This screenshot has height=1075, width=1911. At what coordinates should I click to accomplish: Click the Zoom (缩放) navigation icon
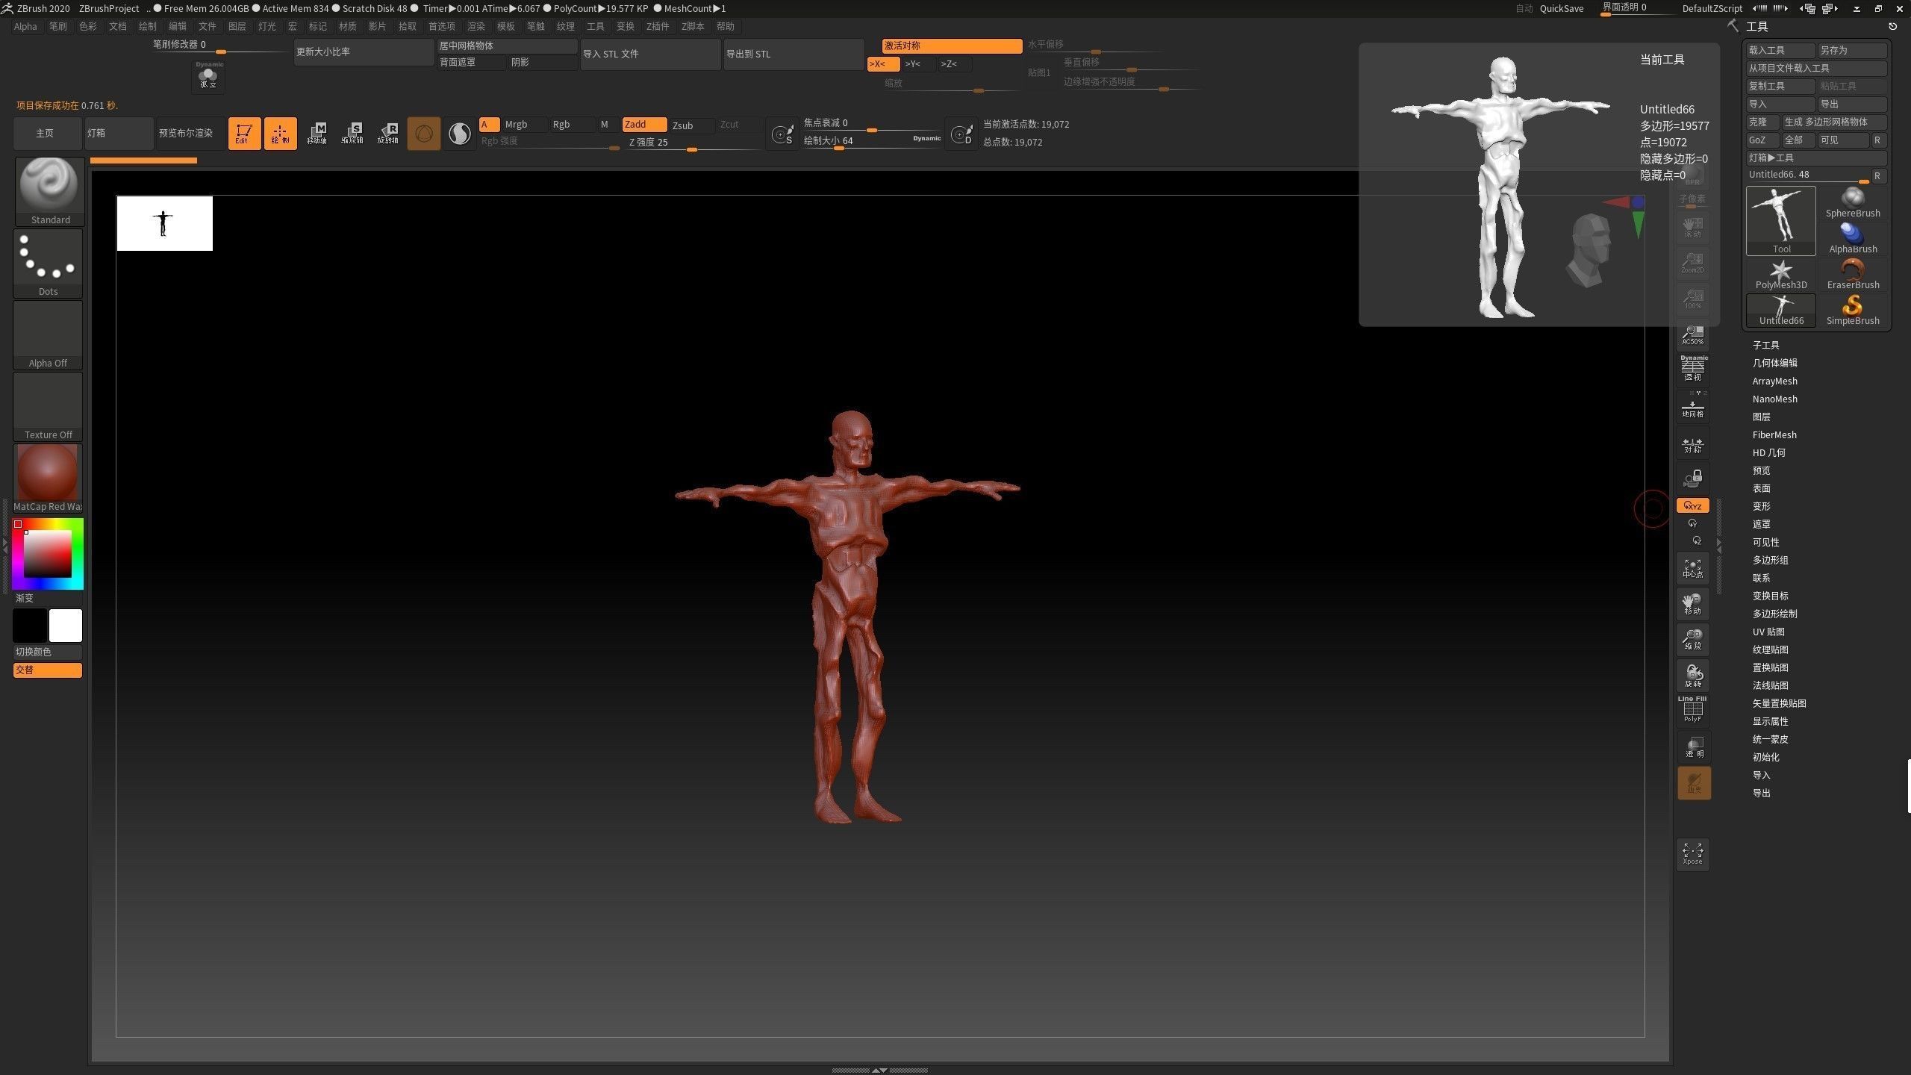coord(1693,640)
